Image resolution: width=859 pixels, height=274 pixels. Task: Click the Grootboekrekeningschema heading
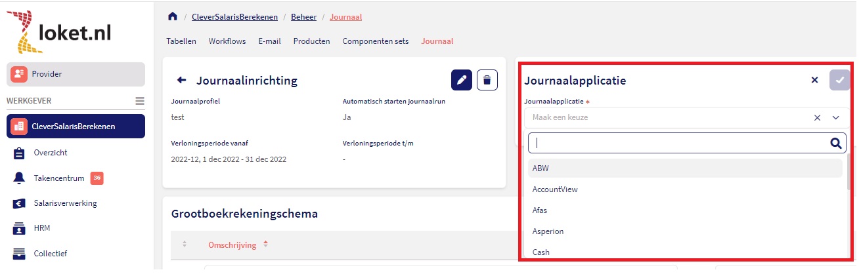(x=244, y=214)
